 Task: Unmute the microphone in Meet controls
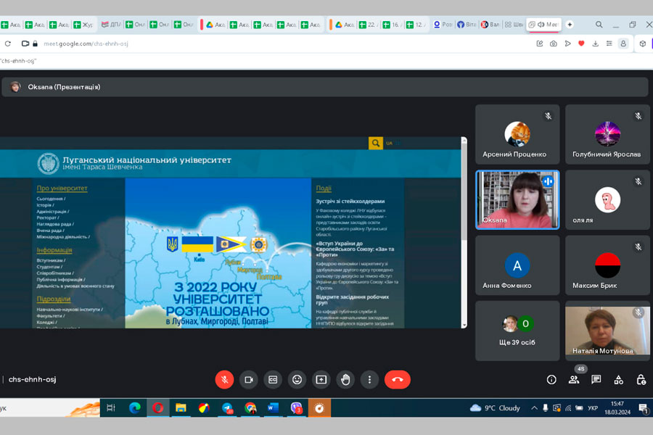tap(224, 379)
